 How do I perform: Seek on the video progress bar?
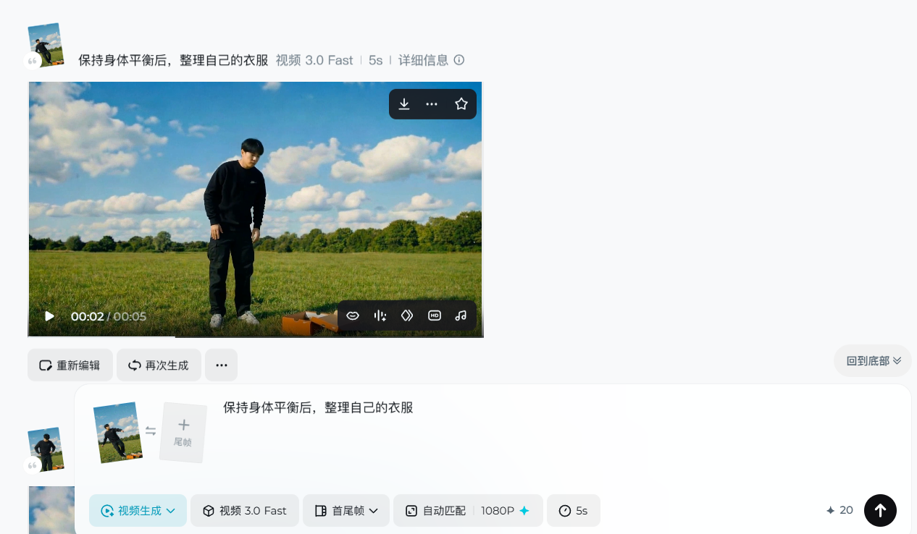(x=255, y=336)
